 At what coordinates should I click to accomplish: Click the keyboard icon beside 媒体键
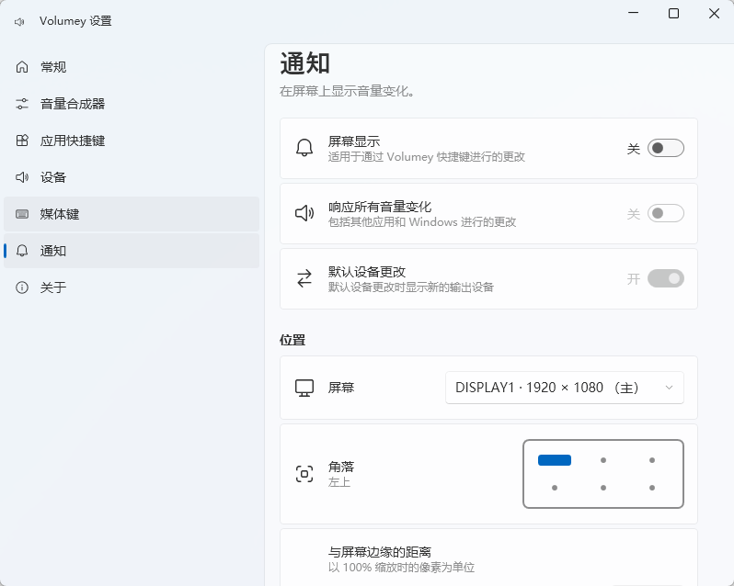point(22,214)
